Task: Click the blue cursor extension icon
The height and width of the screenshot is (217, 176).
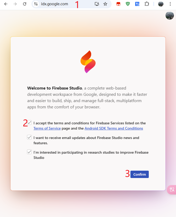Action: pyautogui.click(x=137, y=4)
